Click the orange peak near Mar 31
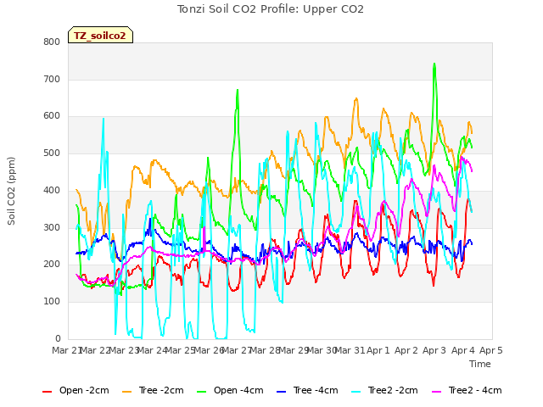 (x=356, y=99)
